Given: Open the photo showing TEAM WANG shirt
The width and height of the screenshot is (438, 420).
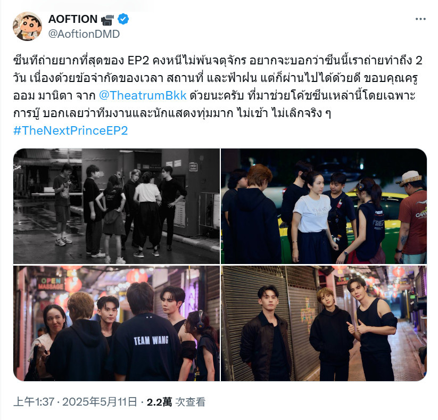Looking at the screenshot, I should click(117, 323).
